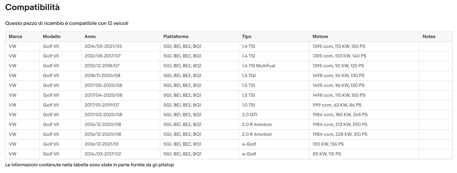Screen dimensions: 457x173
Task: Click the Modello column header
Action: (52, 37)
